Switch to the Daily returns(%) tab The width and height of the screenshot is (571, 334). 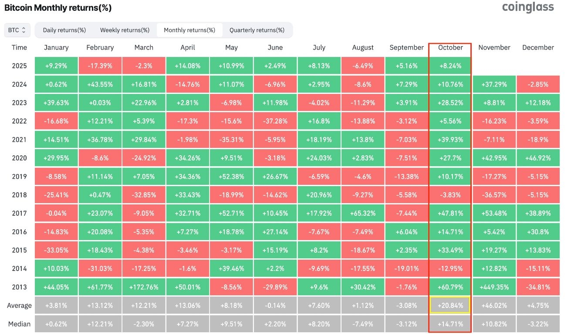pyautogui.click(x=64, y=30)
